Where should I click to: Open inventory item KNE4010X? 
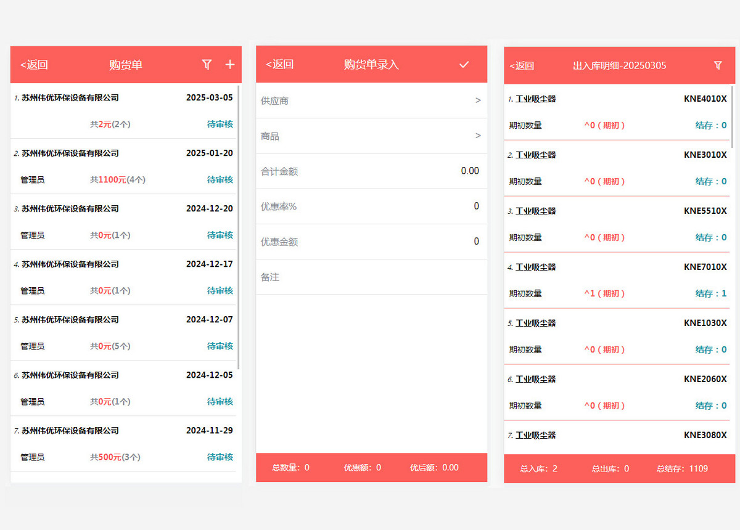coord(617,112)
